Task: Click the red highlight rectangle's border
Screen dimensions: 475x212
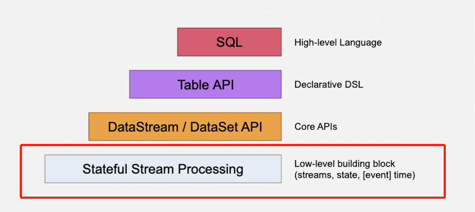Action: pyautogui.click(x=232, y=146)
